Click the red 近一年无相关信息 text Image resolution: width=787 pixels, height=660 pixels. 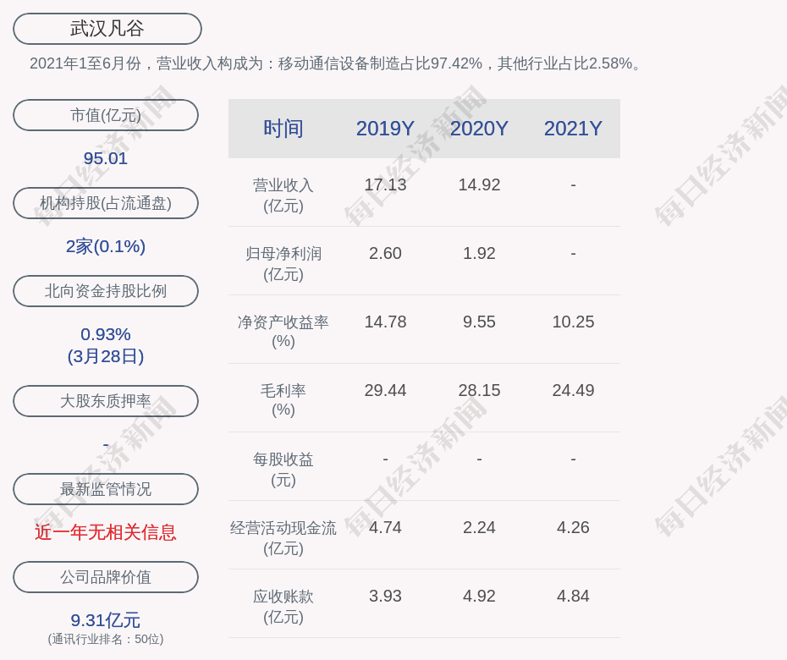coord(106,532)
